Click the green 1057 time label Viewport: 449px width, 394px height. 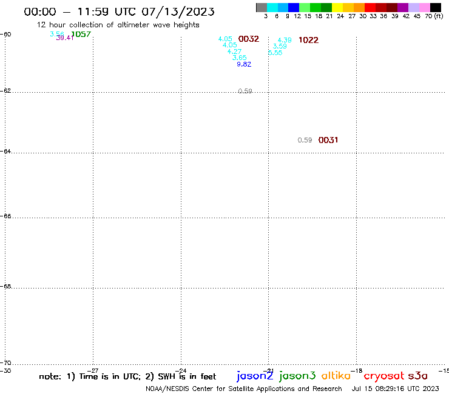click(81, 34)
